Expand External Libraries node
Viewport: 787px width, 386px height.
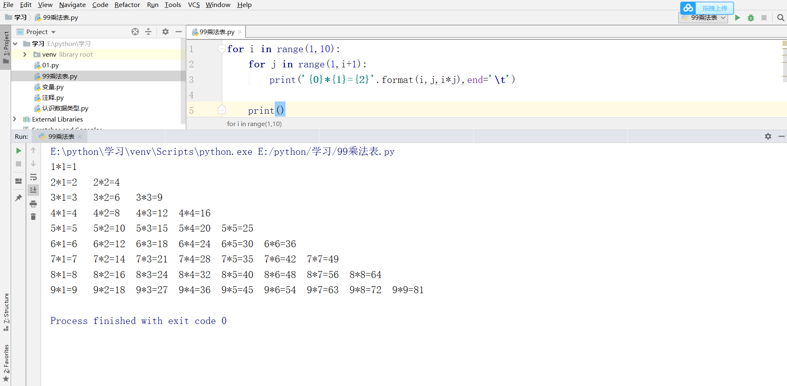pos(15,119)
